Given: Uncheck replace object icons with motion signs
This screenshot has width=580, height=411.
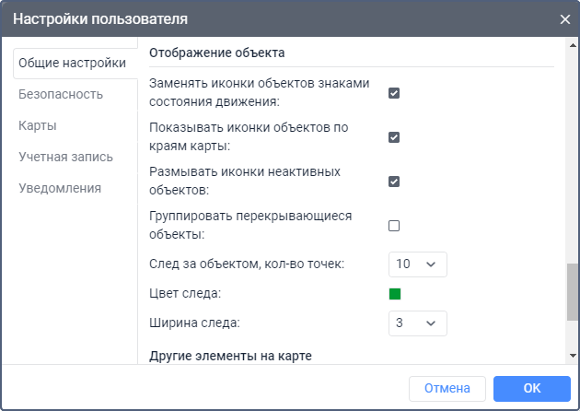Looking at the screenshot, I should tap(394, 93).
